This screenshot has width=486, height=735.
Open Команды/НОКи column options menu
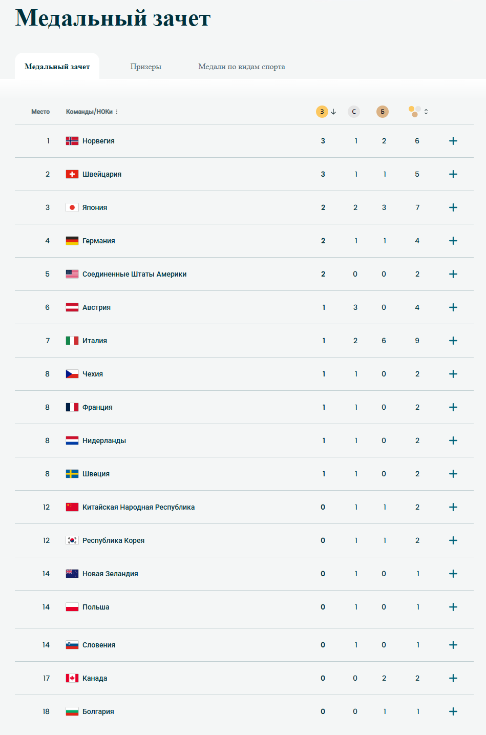117,112
